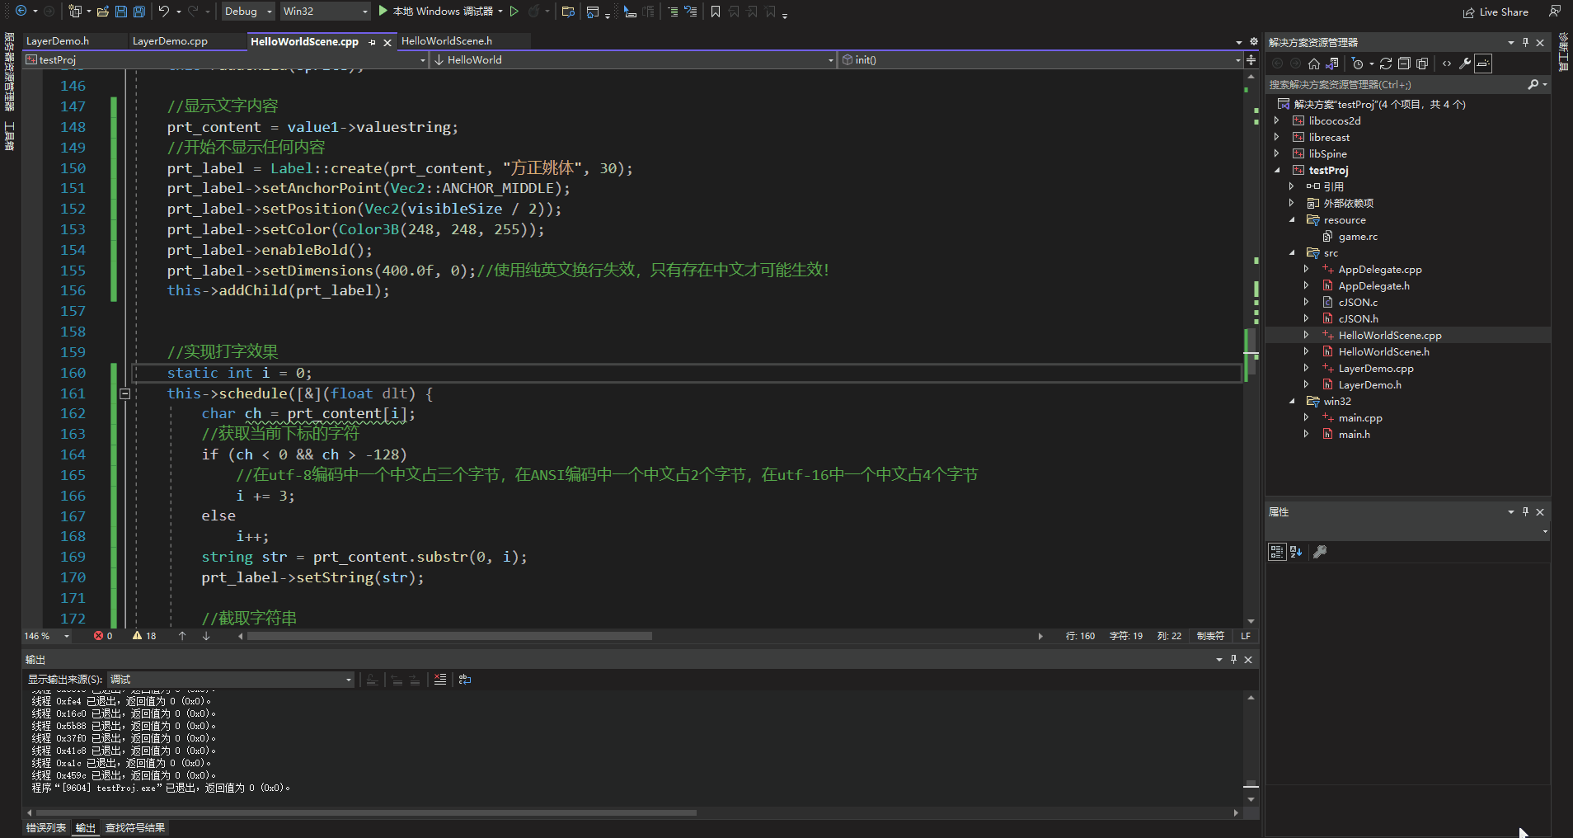Click the Save All toolbar icon
This screenshot has width=1573, height=838.
[139, 12]
